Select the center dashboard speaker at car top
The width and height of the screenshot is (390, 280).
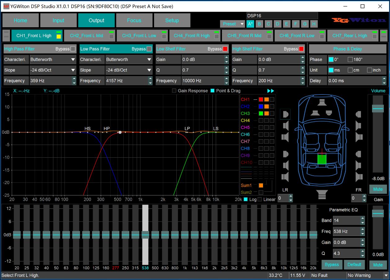(x=322, y=102)
